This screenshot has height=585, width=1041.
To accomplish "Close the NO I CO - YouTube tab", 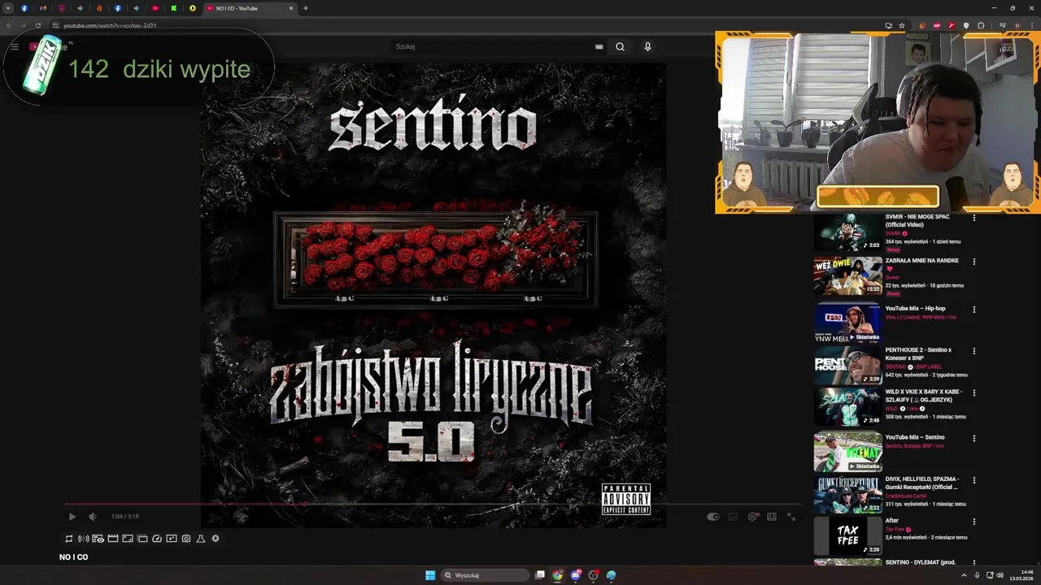I will click(x=291, y=8).
